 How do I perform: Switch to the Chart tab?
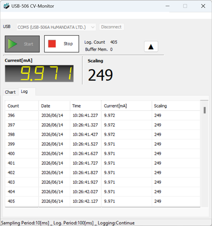(x=10, y=92)
